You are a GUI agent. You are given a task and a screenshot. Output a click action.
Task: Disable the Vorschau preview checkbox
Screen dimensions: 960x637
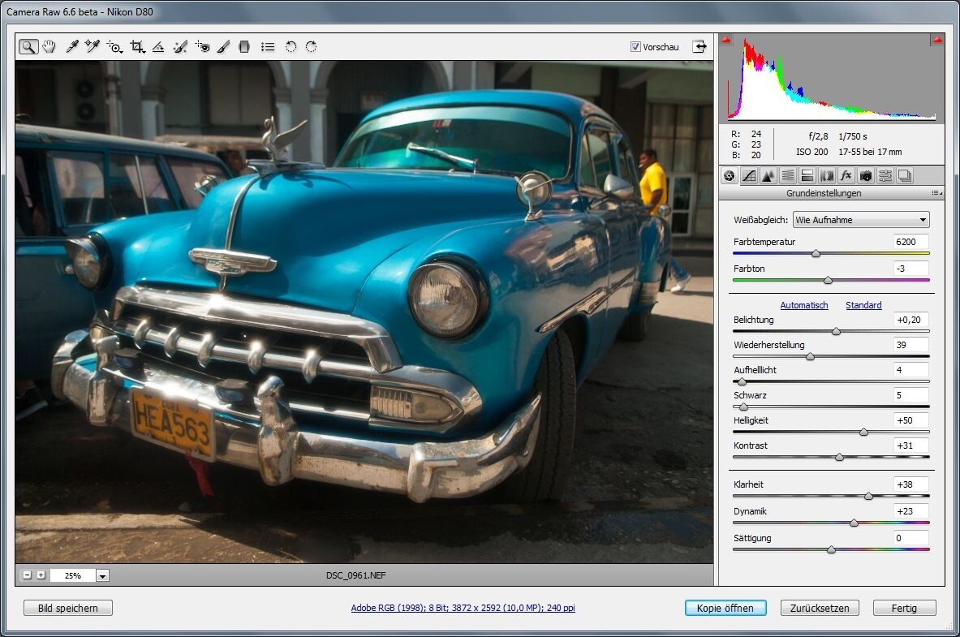636,46
